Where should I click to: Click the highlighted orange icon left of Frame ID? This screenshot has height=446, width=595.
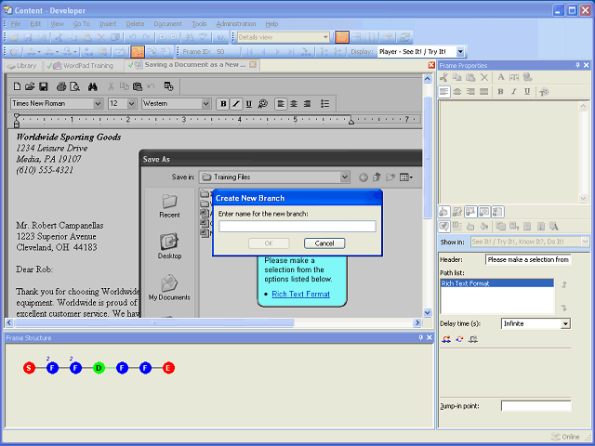pos(138,52)
